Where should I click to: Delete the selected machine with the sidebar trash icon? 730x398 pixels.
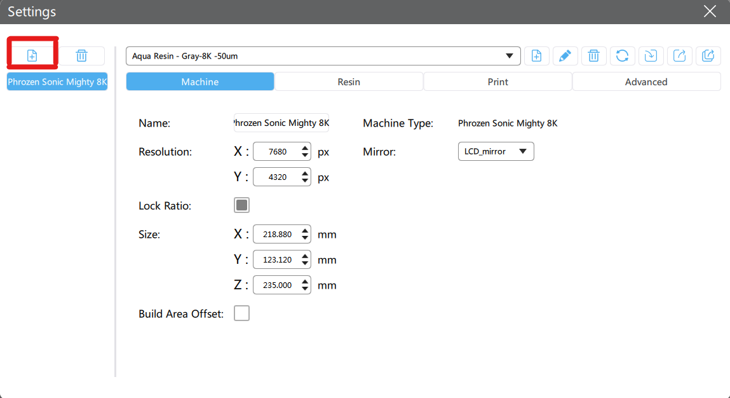coord(81,56)
